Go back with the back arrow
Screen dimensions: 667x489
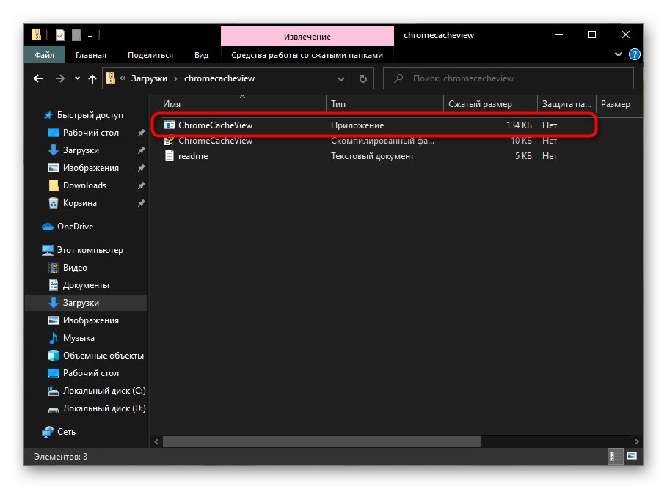click(x=38, y=78)
